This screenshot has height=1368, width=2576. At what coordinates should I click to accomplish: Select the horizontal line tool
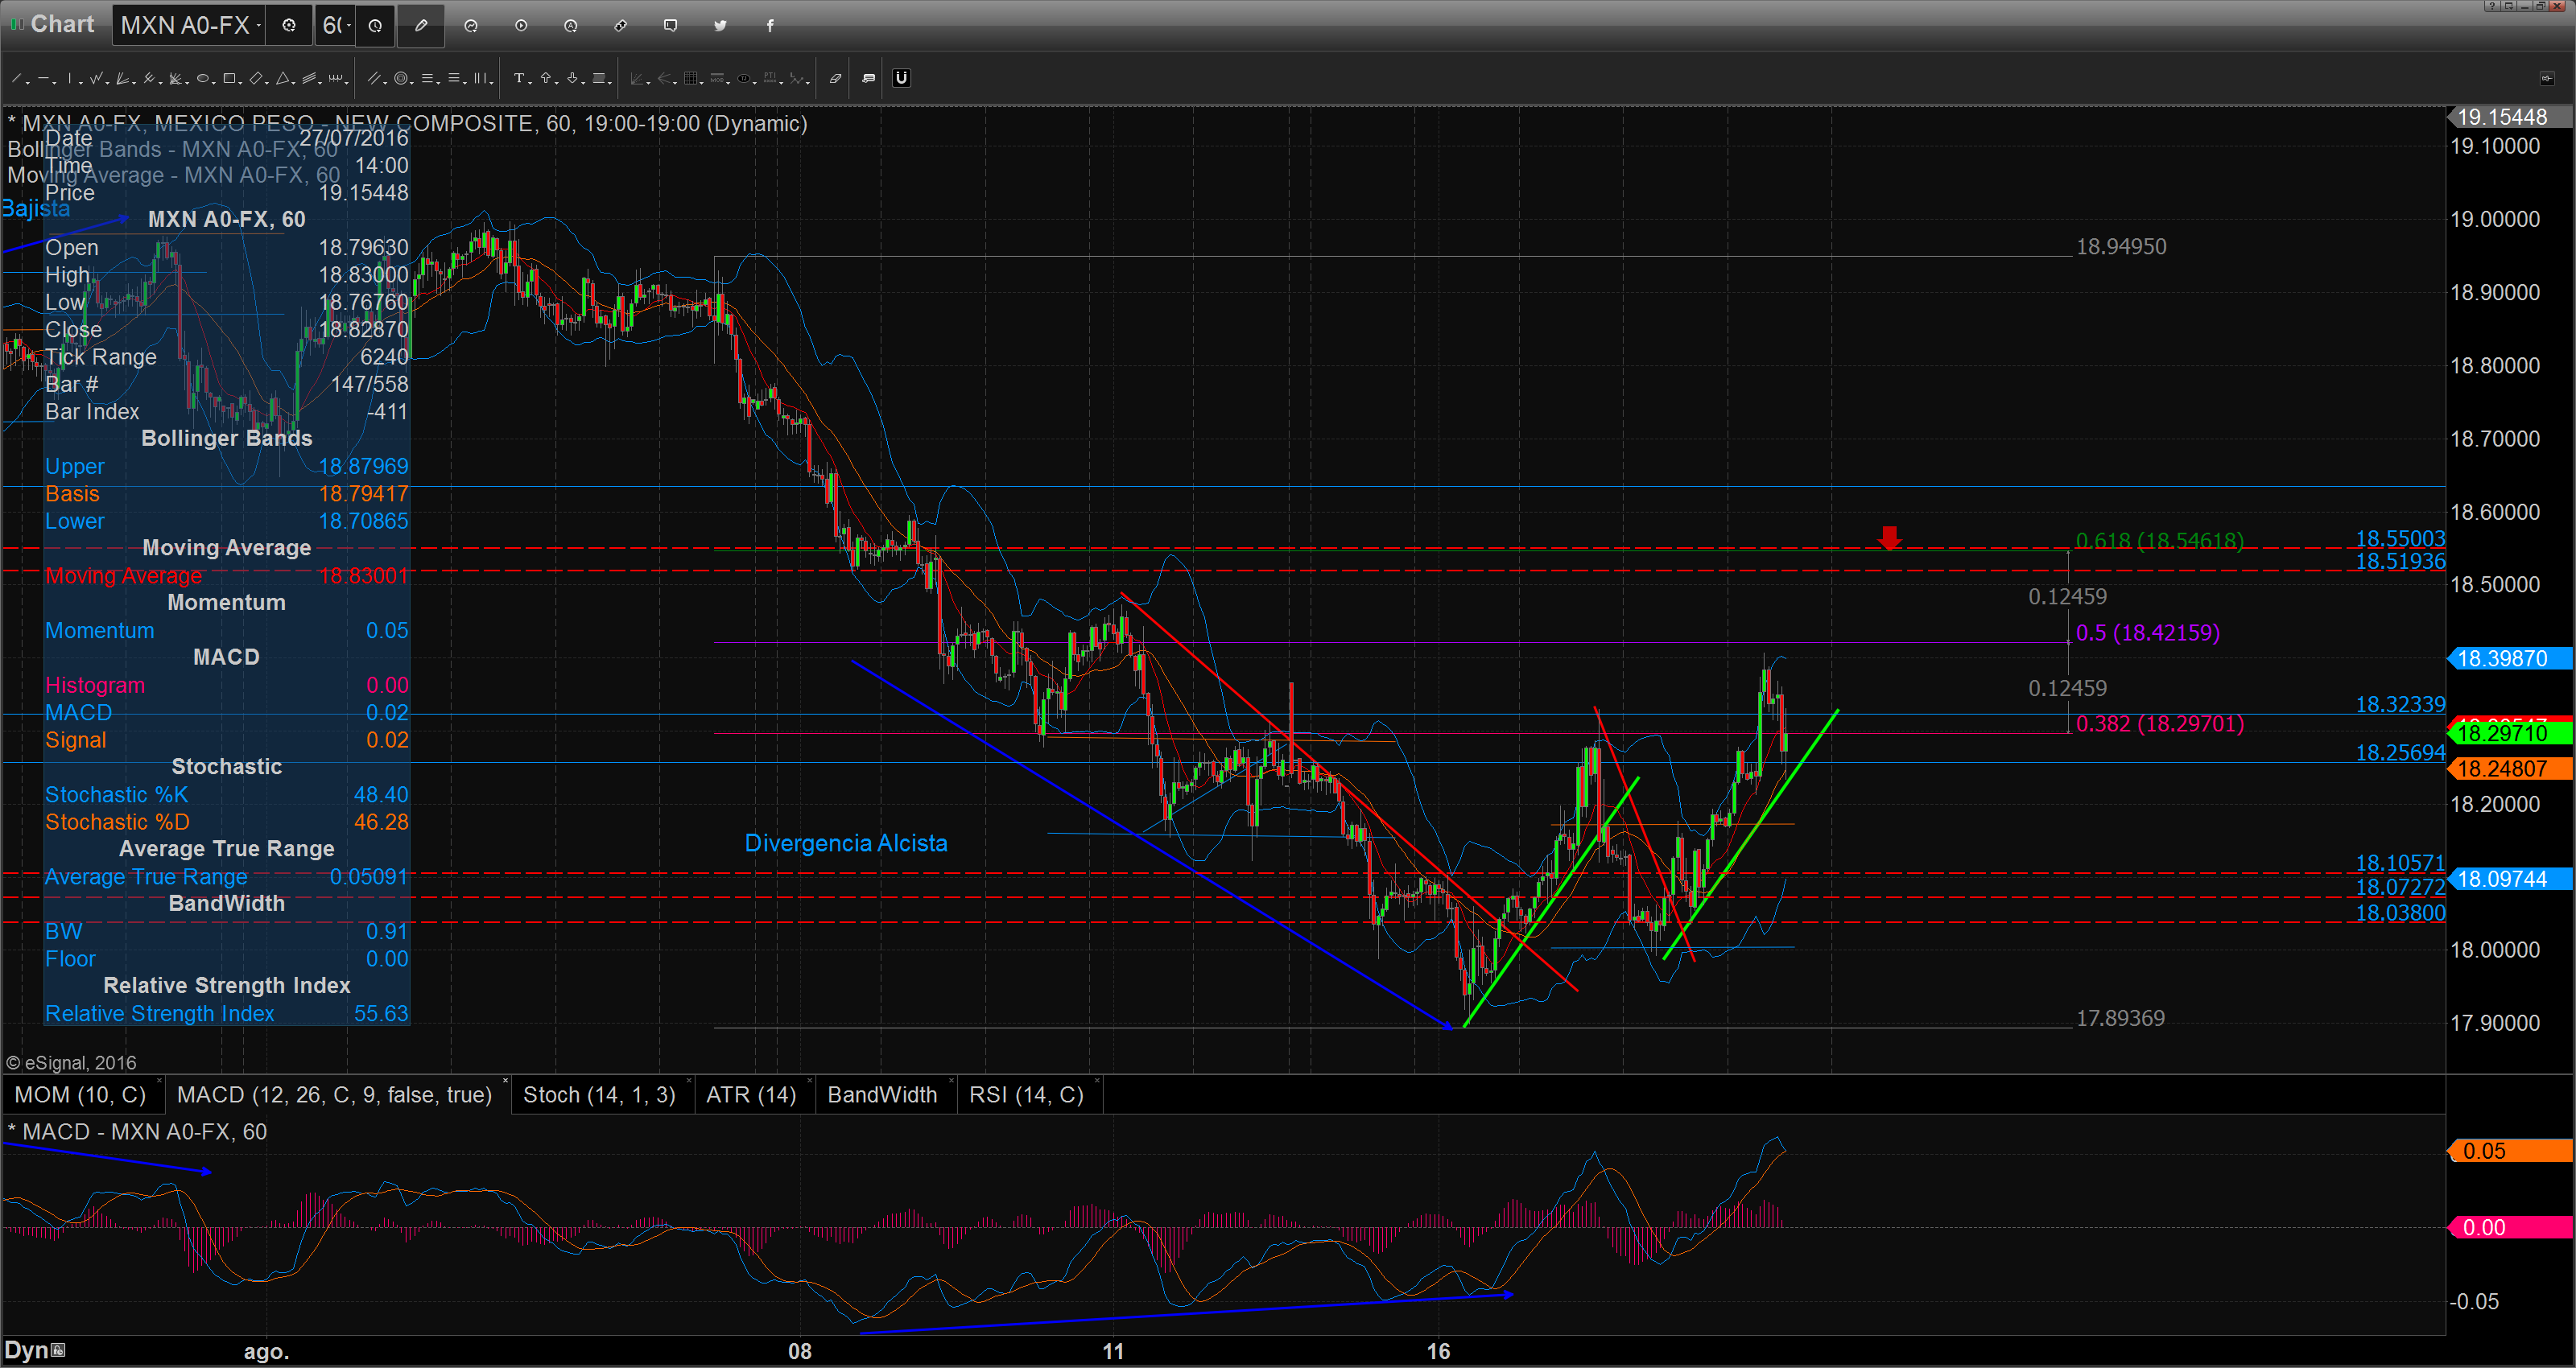click(43, 78)
